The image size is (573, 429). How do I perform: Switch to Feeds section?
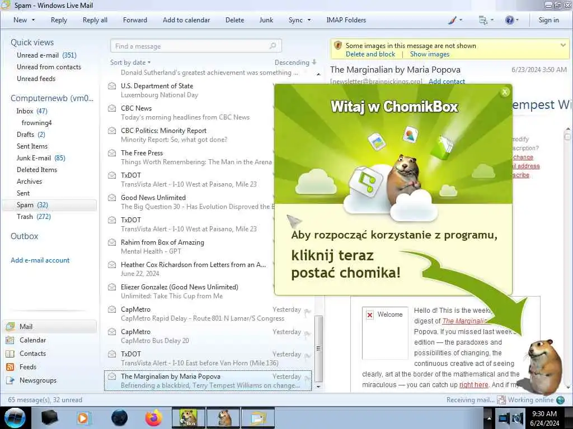tap(28, 367)
